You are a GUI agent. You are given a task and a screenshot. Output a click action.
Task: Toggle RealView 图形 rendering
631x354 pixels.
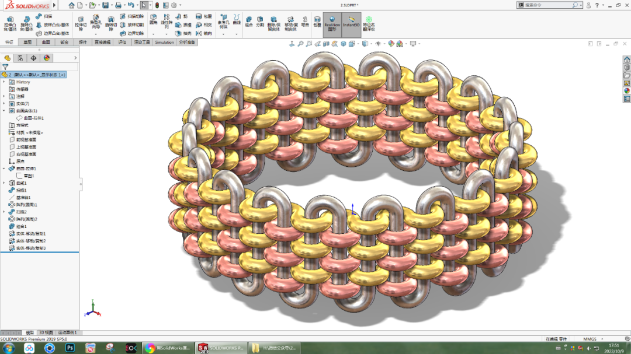331,24
